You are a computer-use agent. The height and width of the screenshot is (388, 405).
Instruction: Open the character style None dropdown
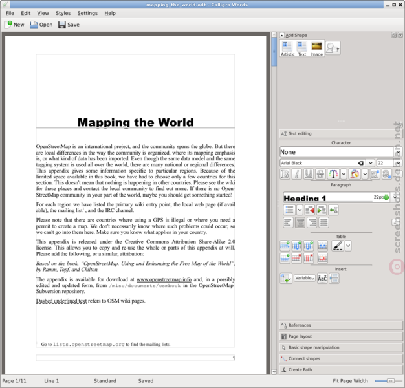pyautogui.click(x=398, y=152)
